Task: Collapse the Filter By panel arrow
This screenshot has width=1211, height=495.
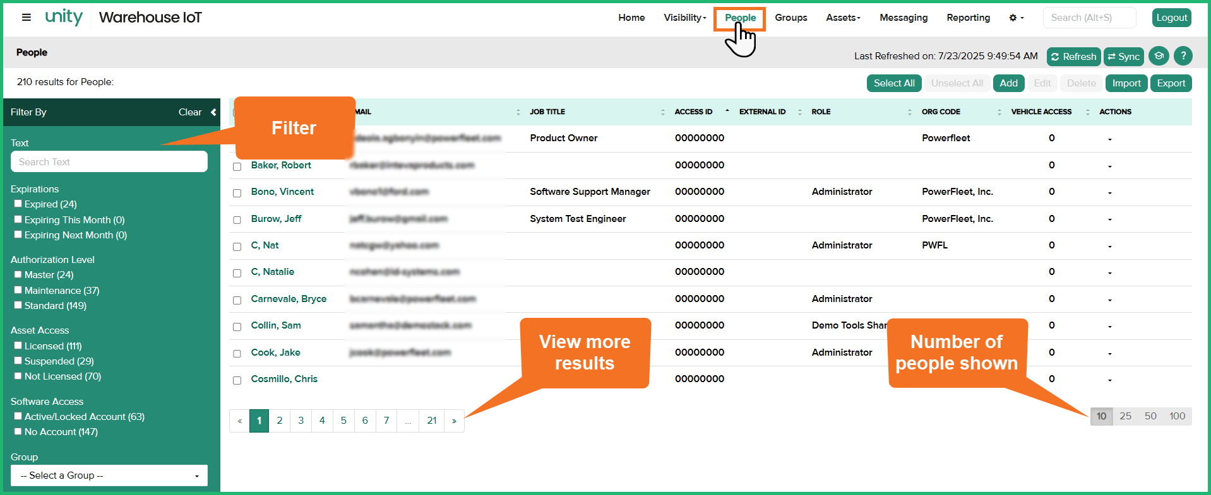Action: [213, 112]
